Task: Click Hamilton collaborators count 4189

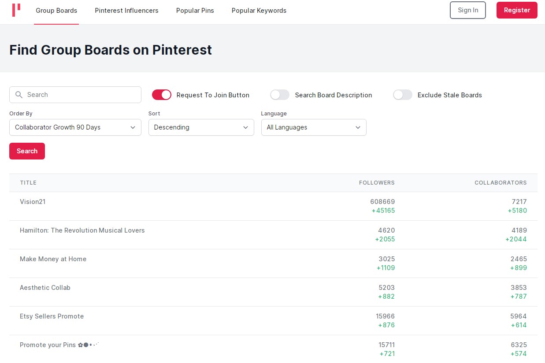Action: click(519, 230)
